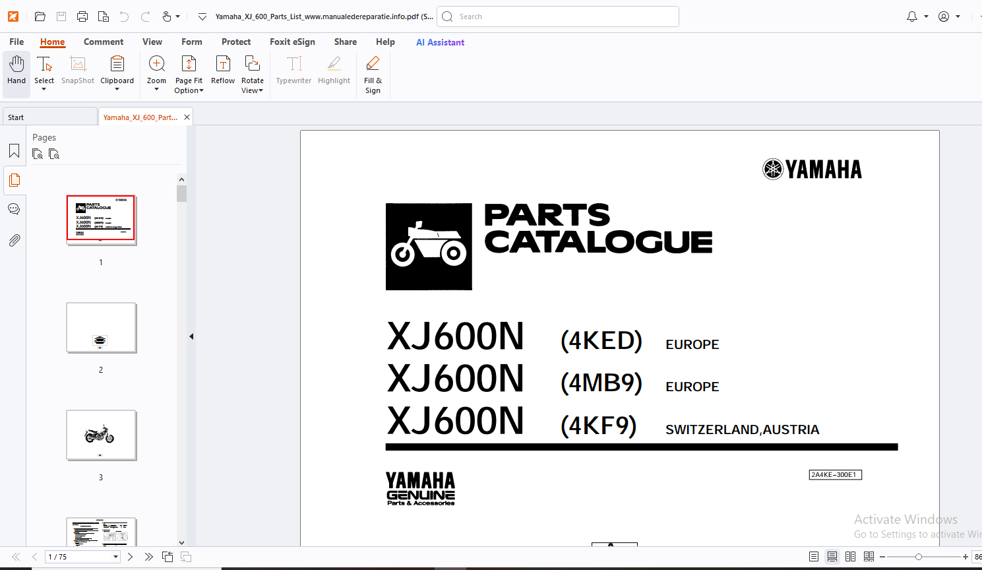Click the up arrow of thumbnails scrollbar
The image size is (982, 570).
181,179
